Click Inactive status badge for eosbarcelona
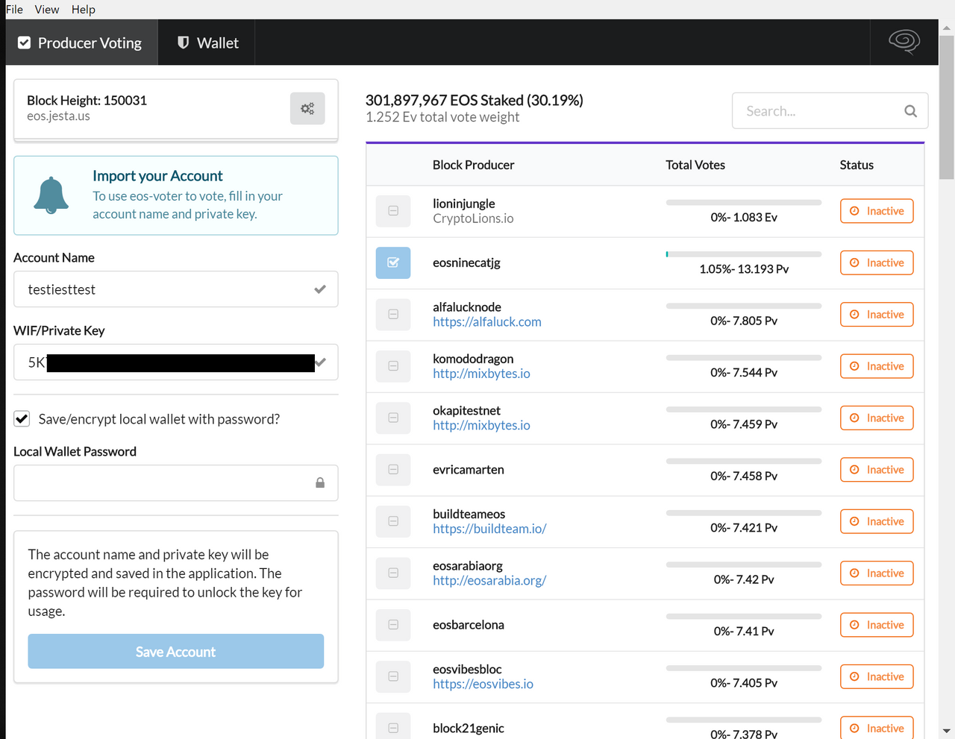 pos(877,625)
